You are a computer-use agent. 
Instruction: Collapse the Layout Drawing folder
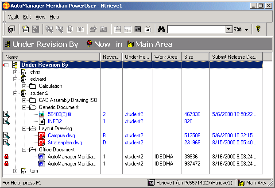pos(24,128)
